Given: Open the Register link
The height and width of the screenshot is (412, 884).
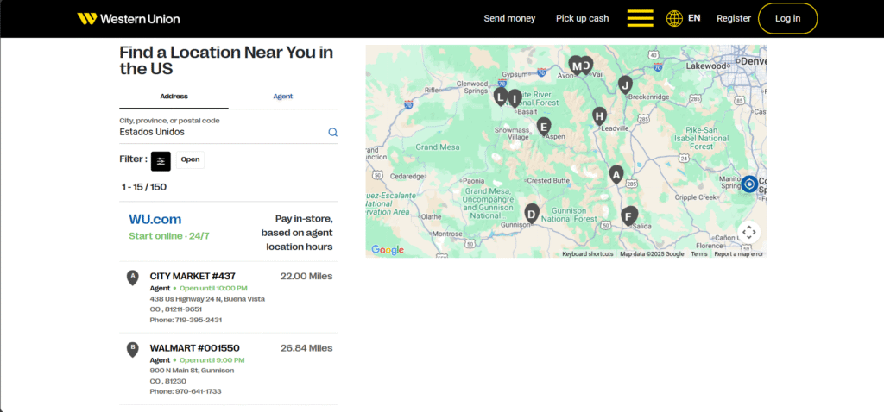Looking at the screenshot, I should click(x=734, y=18).
